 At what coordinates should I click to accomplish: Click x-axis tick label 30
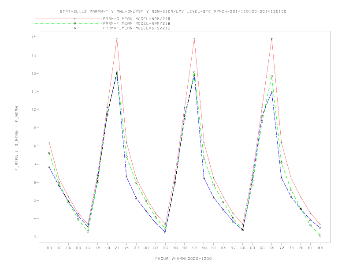[x=146, y=248]
